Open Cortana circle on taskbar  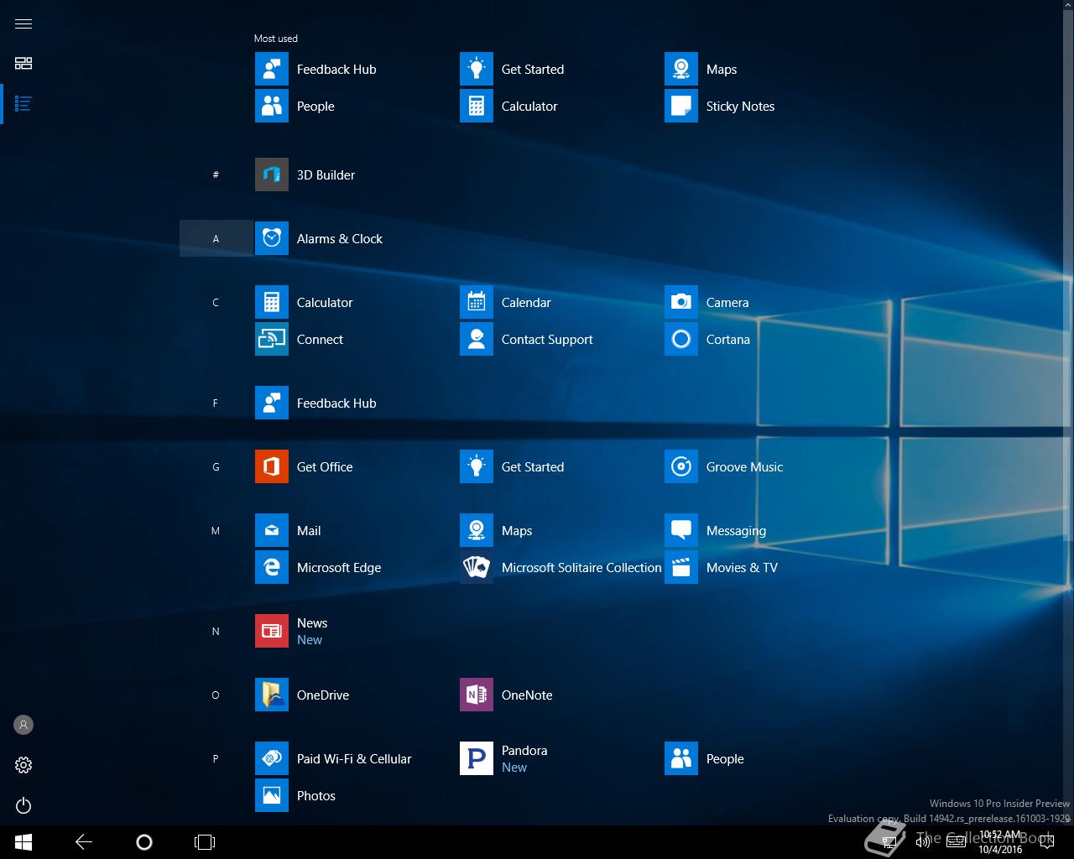144,842
